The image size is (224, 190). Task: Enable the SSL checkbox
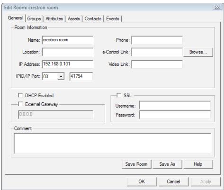119,95
